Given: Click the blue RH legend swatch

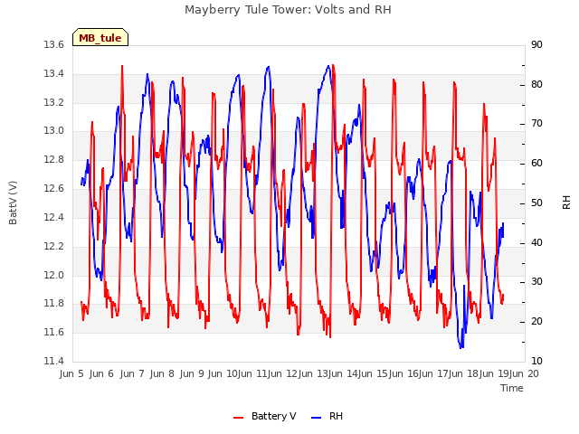Looking at the screenshot, I should pyautogui.click(x=317, y=418).
